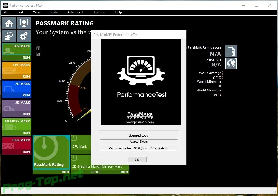Close the PerformanceTest window

click(x=270, y=5)
